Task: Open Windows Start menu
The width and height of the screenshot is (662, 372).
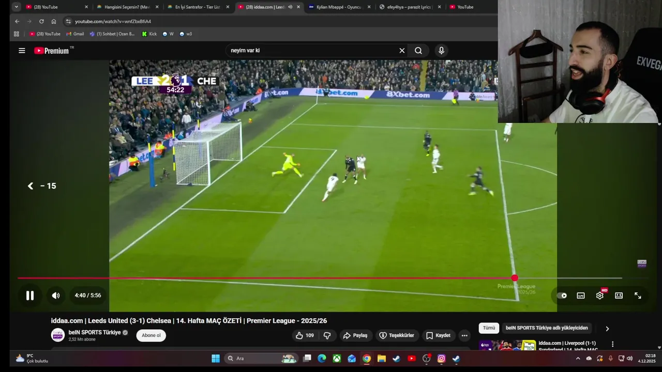Action: tap(216, 359)
